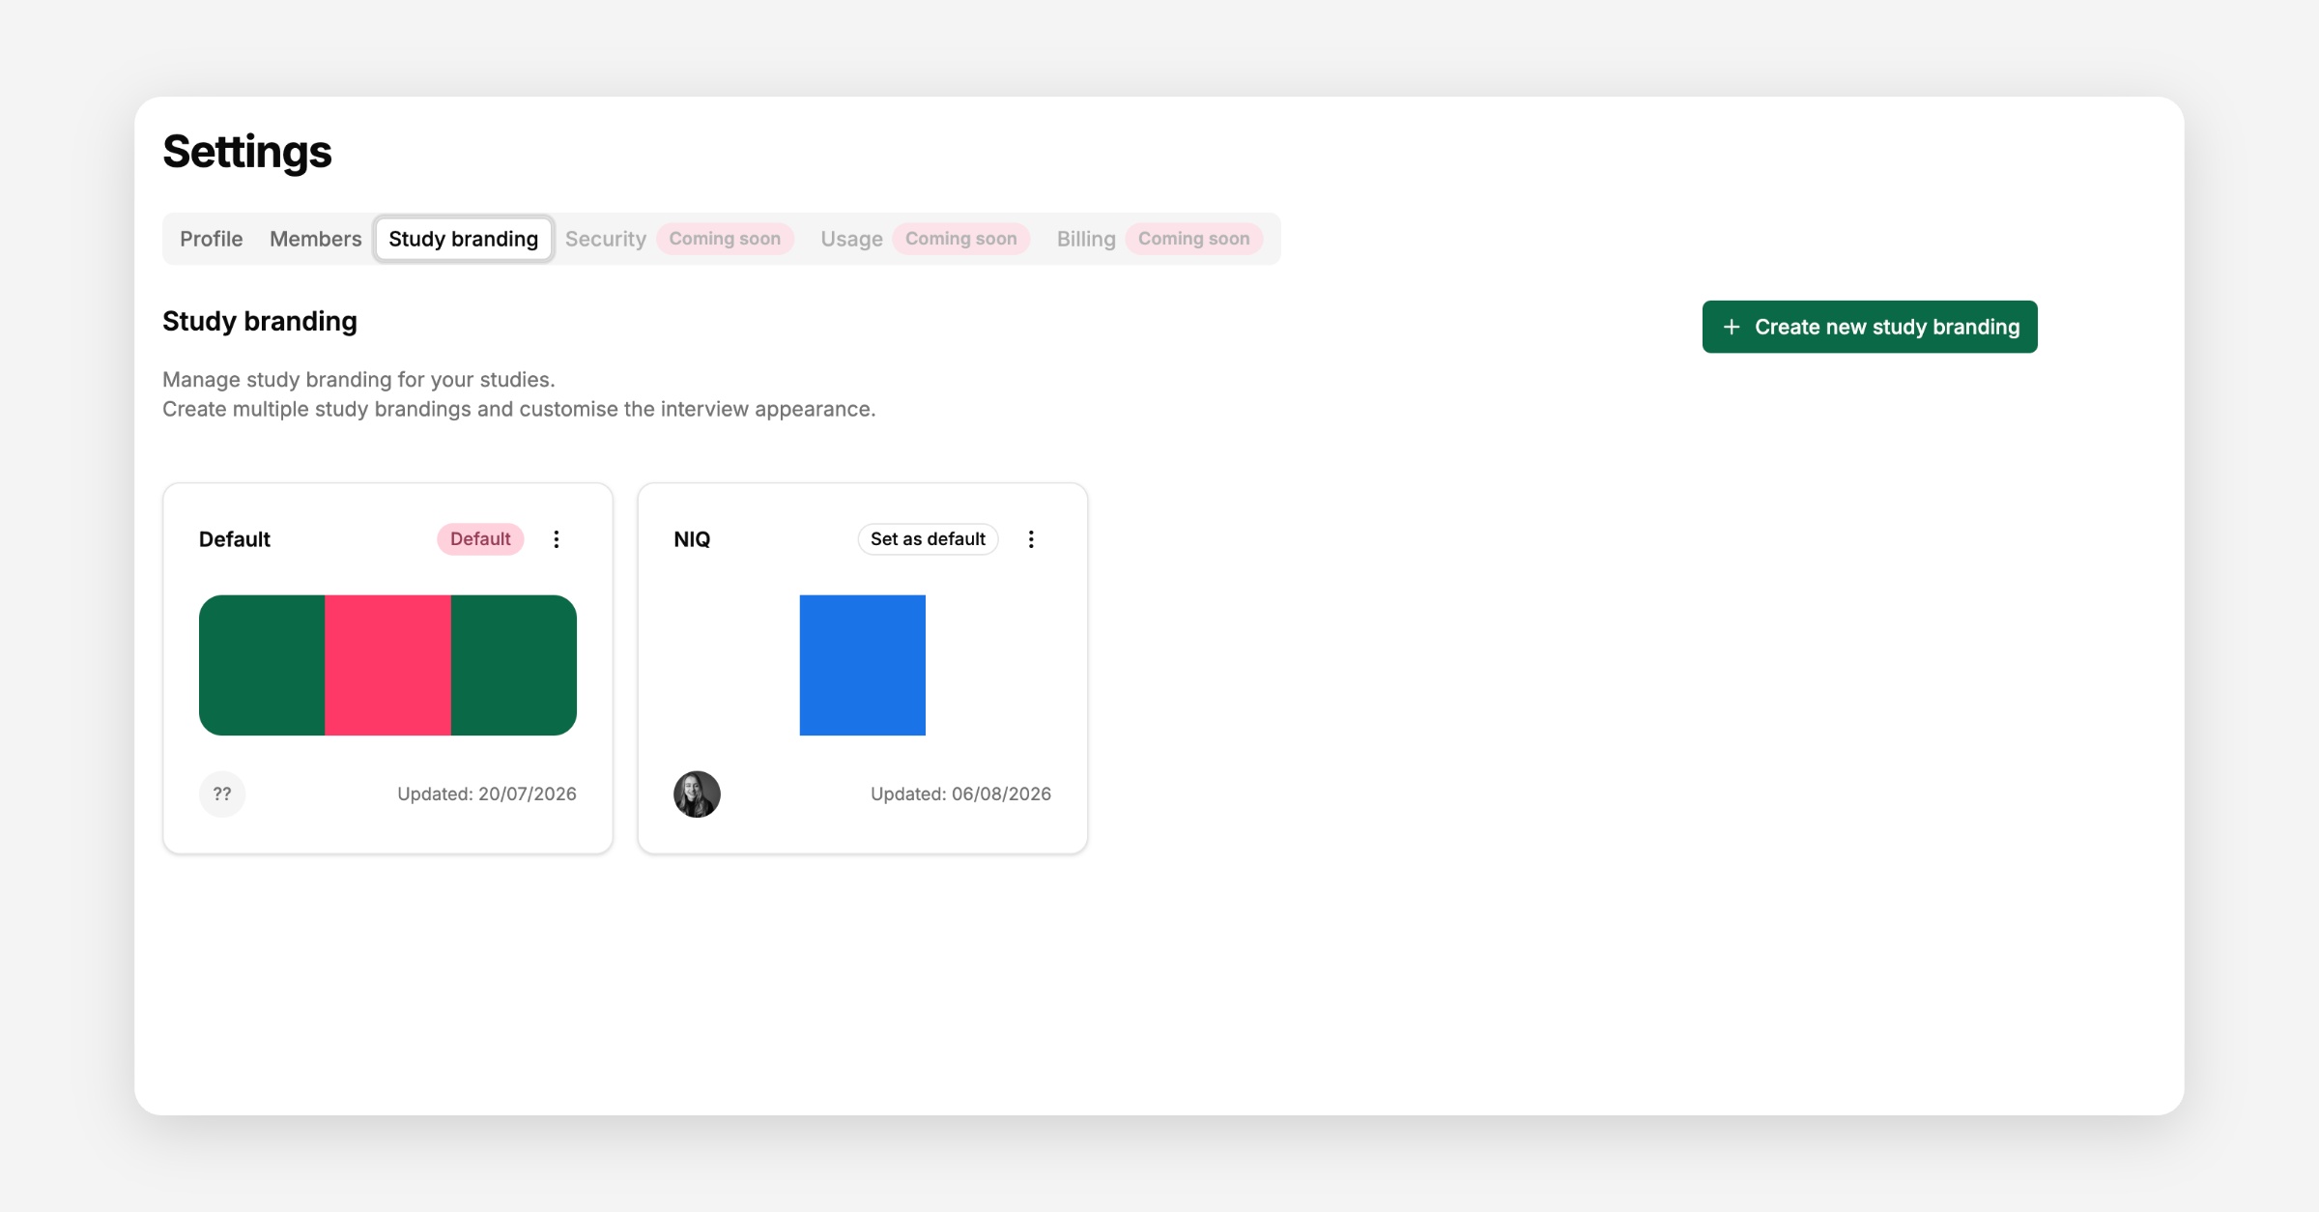The height and width of the screenshot is (1212, 2319).
Task: Open the NIQ card three-dot menu
Action: click(x=1031, y=539)
